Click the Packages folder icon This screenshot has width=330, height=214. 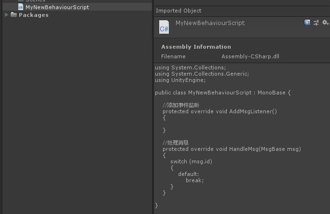pyautogui.click(x=14, y=15)
